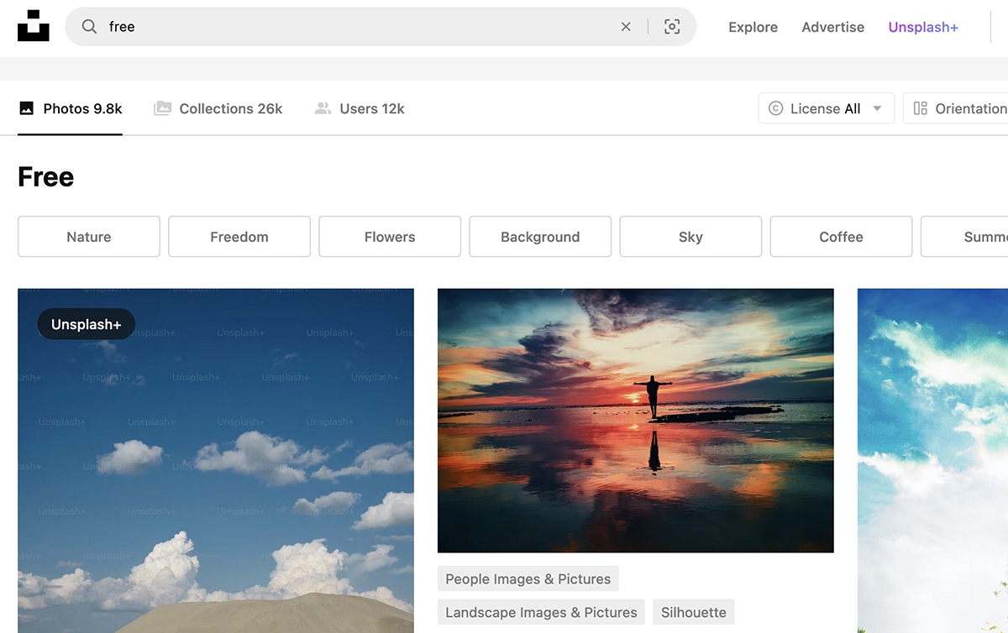Click the search magnifier icon
The height and width of the screenshot is (633, 1008).
point(89,27)
